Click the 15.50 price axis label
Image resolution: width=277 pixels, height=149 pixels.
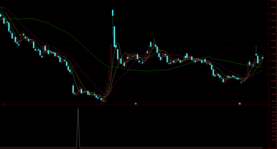273,14
